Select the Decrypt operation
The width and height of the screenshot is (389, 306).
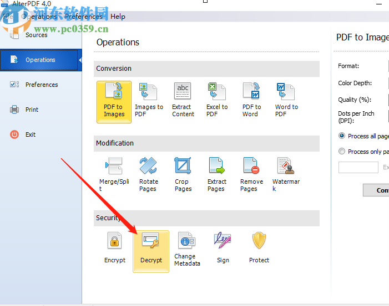pyautogui.click(x=151, y=251)
